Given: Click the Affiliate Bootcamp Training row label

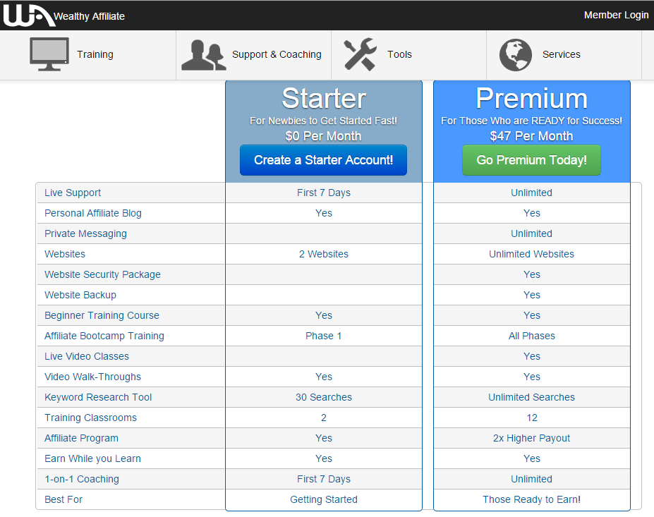Looking at the screenshot, I should click(x=104, y=336).
